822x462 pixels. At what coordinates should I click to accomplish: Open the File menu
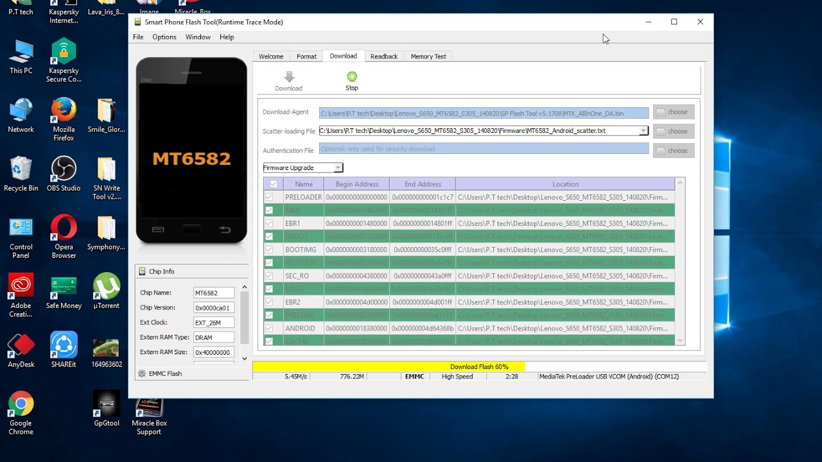[x=138, y=37]
